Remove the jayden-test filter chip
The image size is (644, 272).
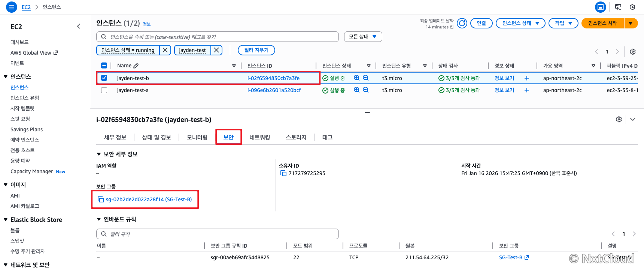coord(216,50)
